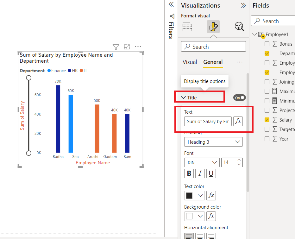Viewport: 295px width, 239px height.
Task: Click inside the Visualizations search box
Action: 213,46
